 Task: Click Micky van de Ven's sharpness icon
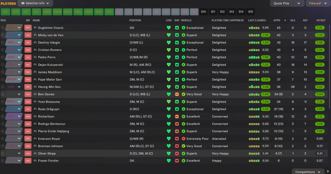click(x=177, y=35)
